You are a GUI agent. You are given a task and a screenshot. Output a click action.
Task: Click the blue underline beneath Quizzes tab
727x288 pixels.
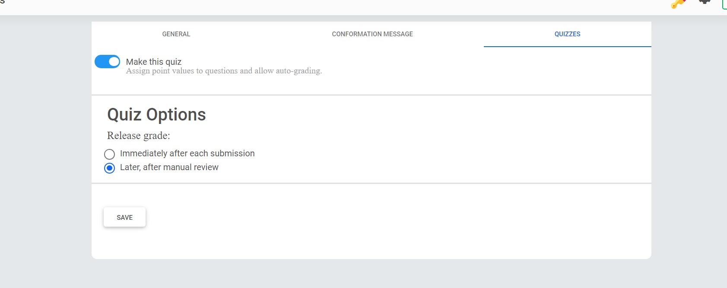(x=567, y=46)
